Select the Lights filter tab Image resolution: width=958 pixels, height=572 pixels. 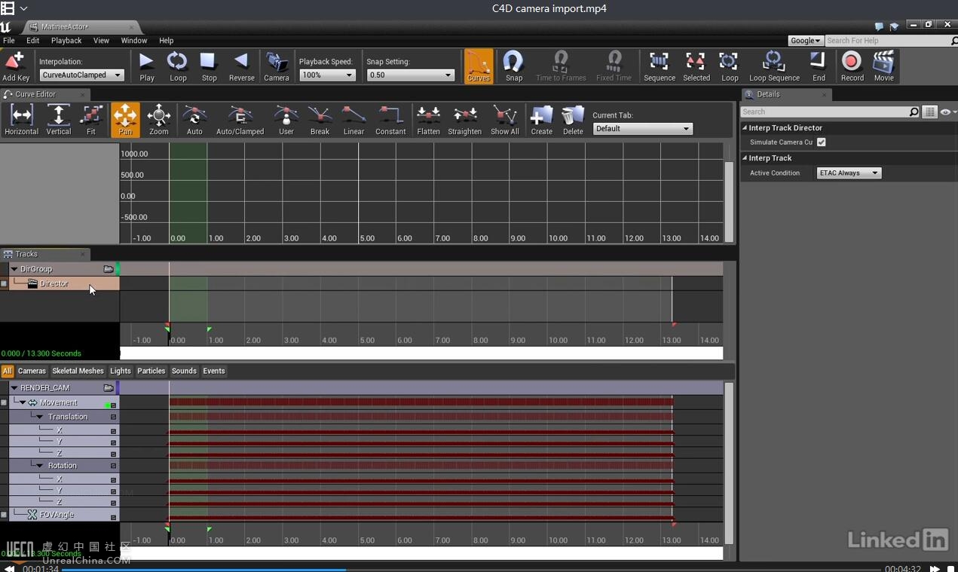[x=121, y=371]
